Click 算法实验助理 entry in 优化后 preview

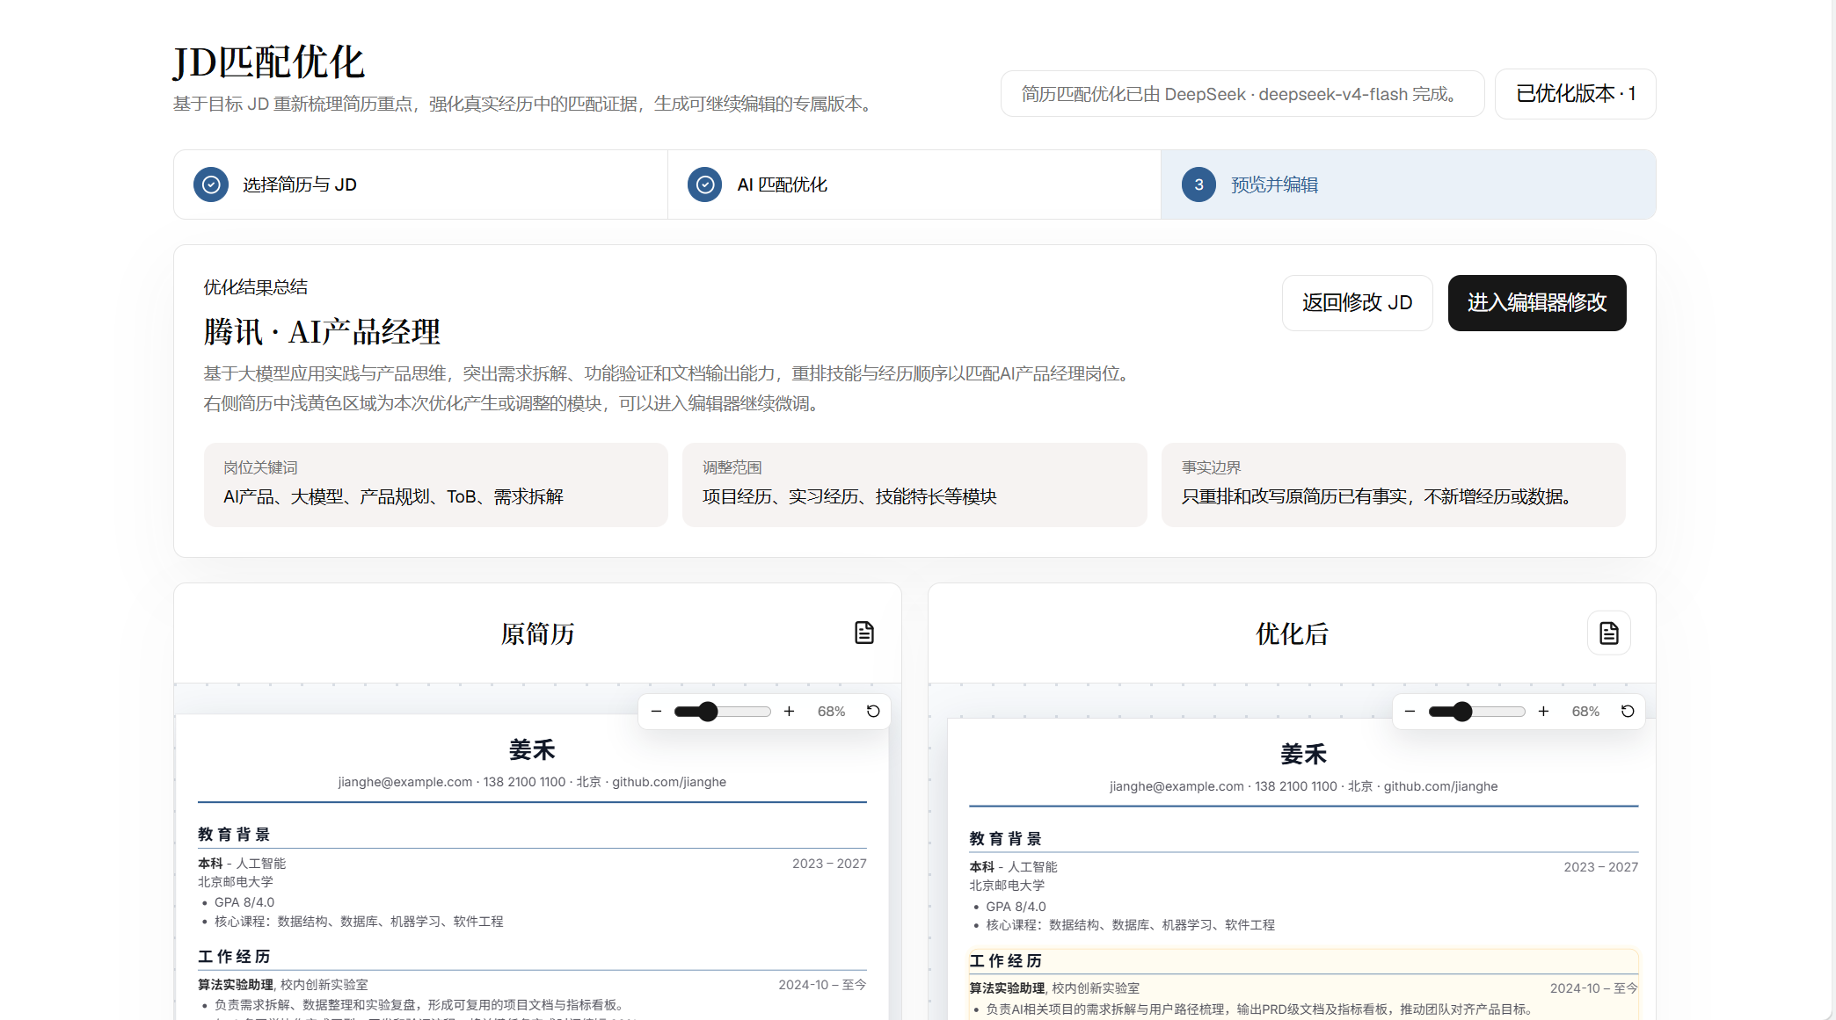pos(1007,988)
